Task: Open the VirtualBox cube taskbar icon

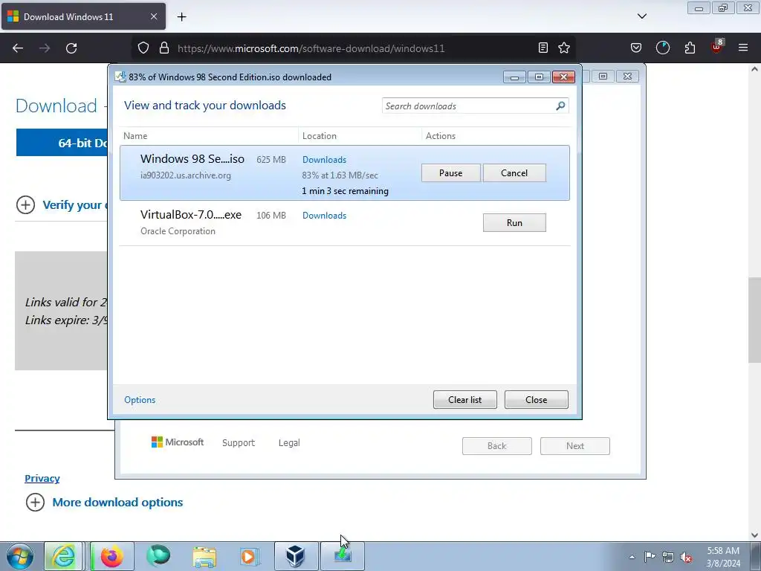Action: [296, 556]
